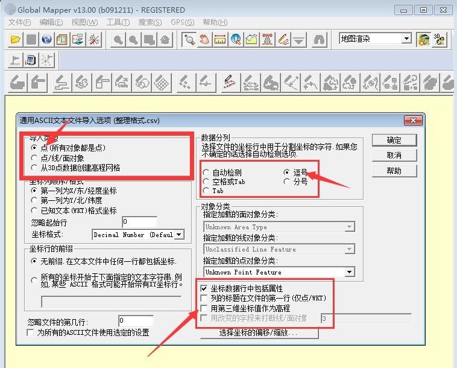
Task: Open the 文件(F) menu
Action: click(x=19, y=22)
